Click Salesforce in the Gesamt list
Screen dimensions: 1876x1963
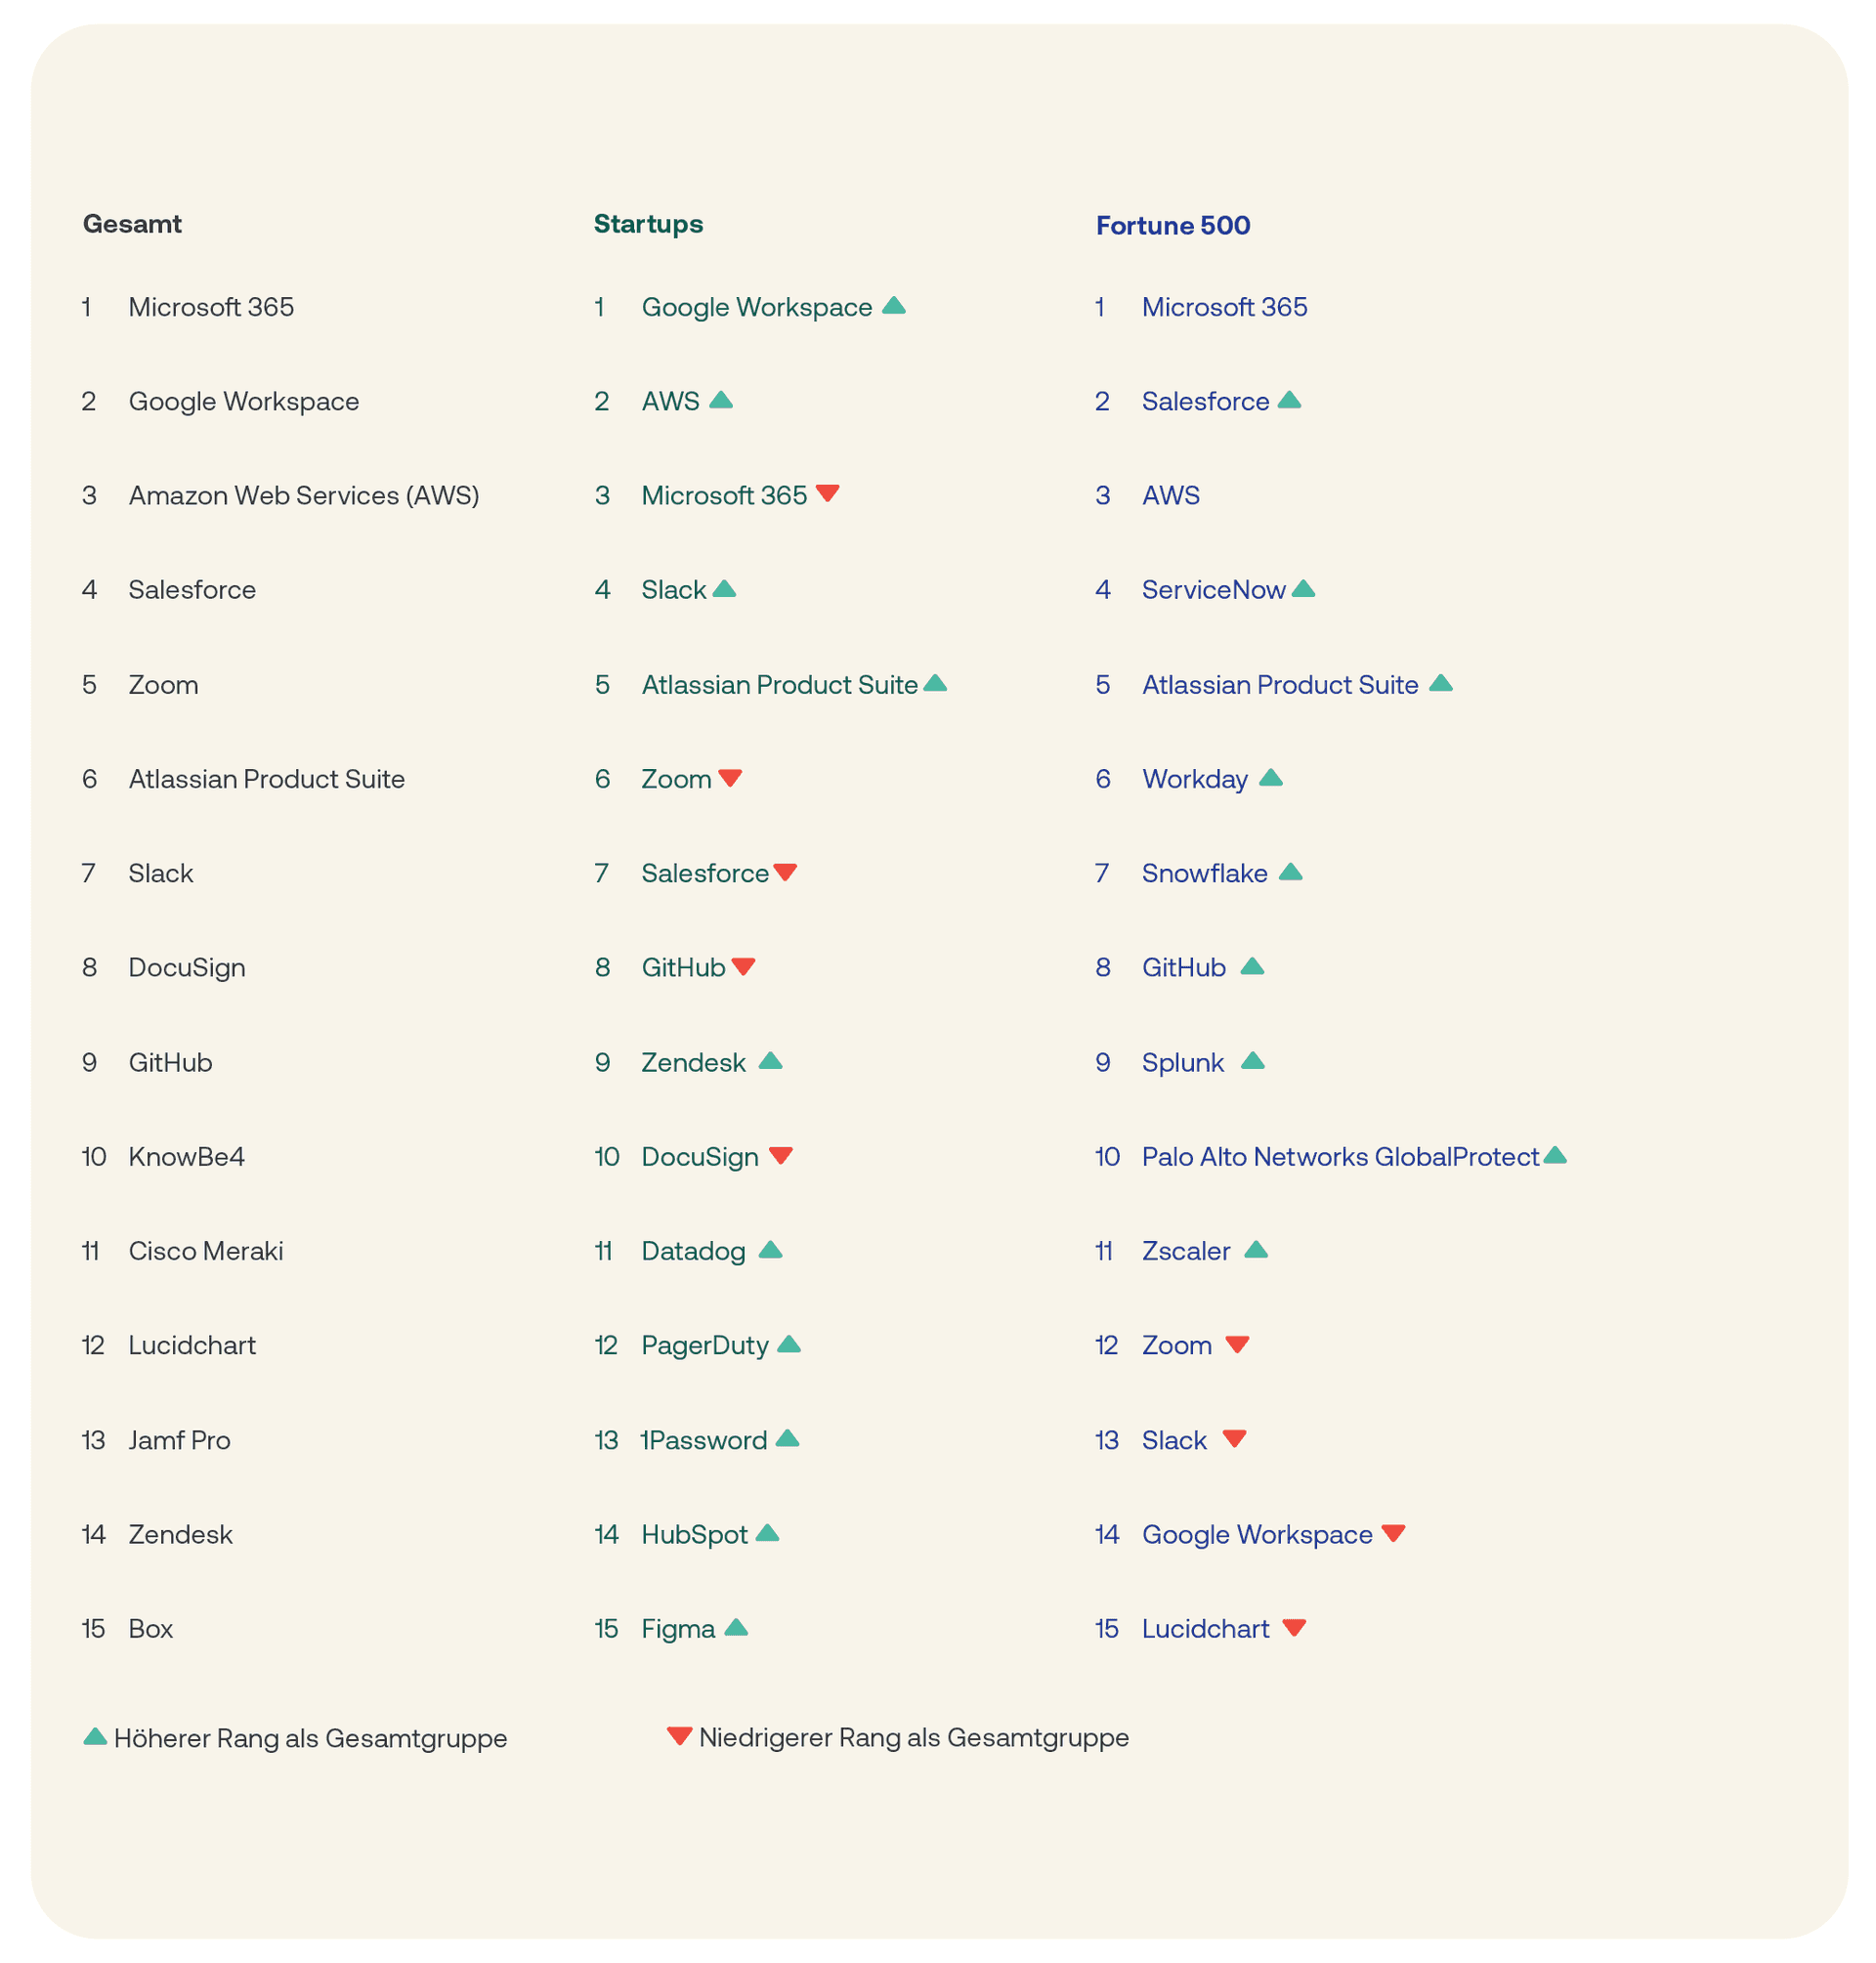[192, 590]
